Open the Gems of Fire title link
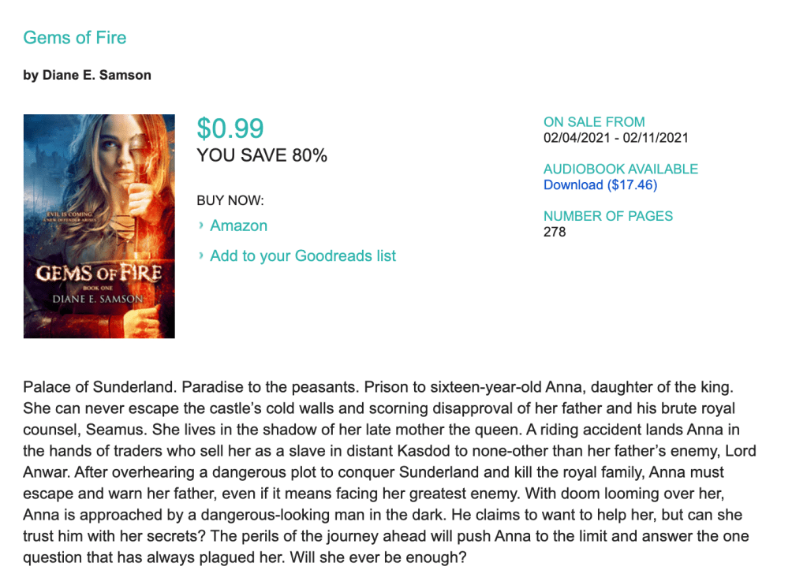Image resolution: width=807 pixels, height=585 pixels. coord(75,38)
